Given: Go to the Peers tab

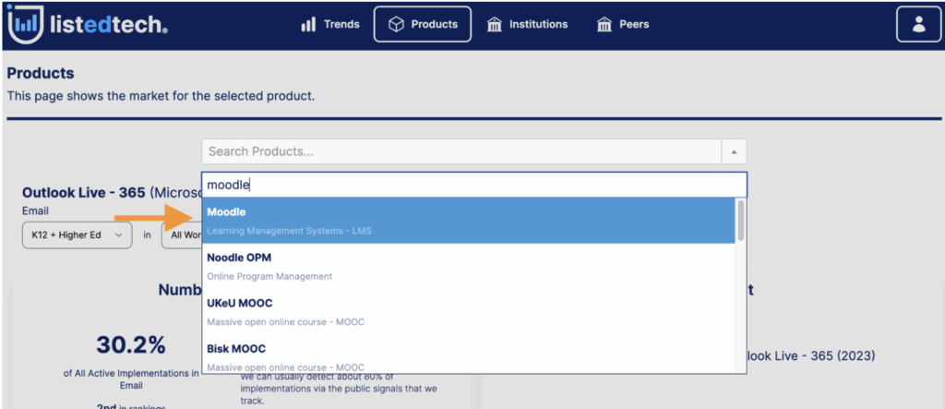Looking at the screenshot, I should pos(623,24).
